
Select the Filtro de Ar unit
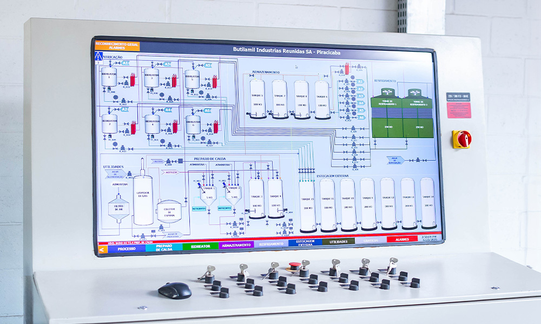[118, 208]
